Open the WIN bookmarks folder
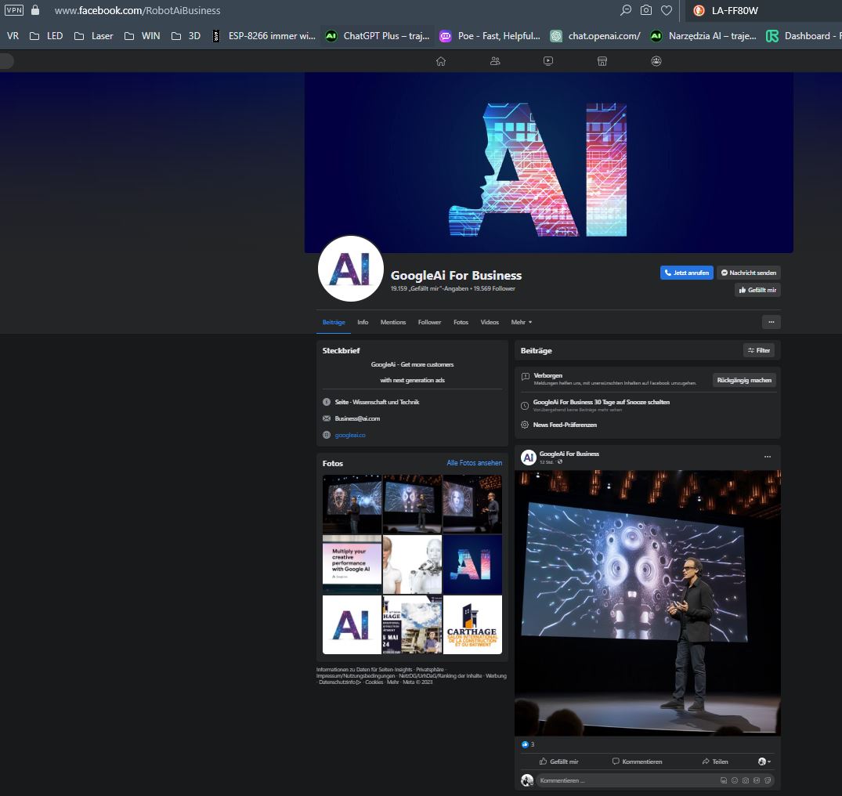This screenshot has width=842, height=796. coord(143,36)
